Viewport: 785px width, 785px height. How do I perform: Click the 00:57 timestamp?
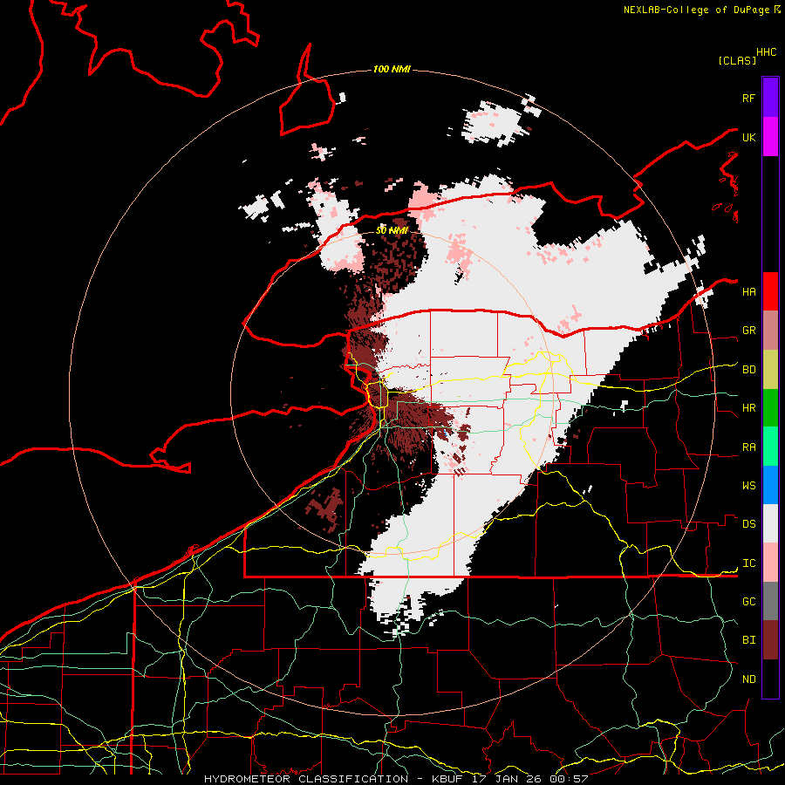568,779
